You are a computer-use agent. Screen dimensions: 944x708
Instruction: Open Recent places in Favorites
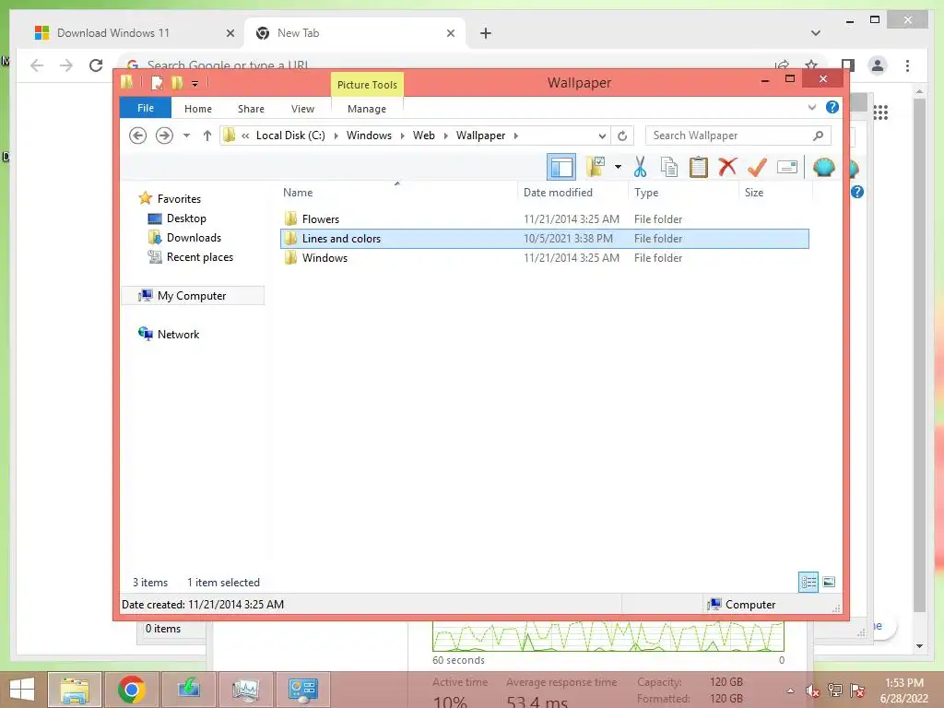click(200, 256)
